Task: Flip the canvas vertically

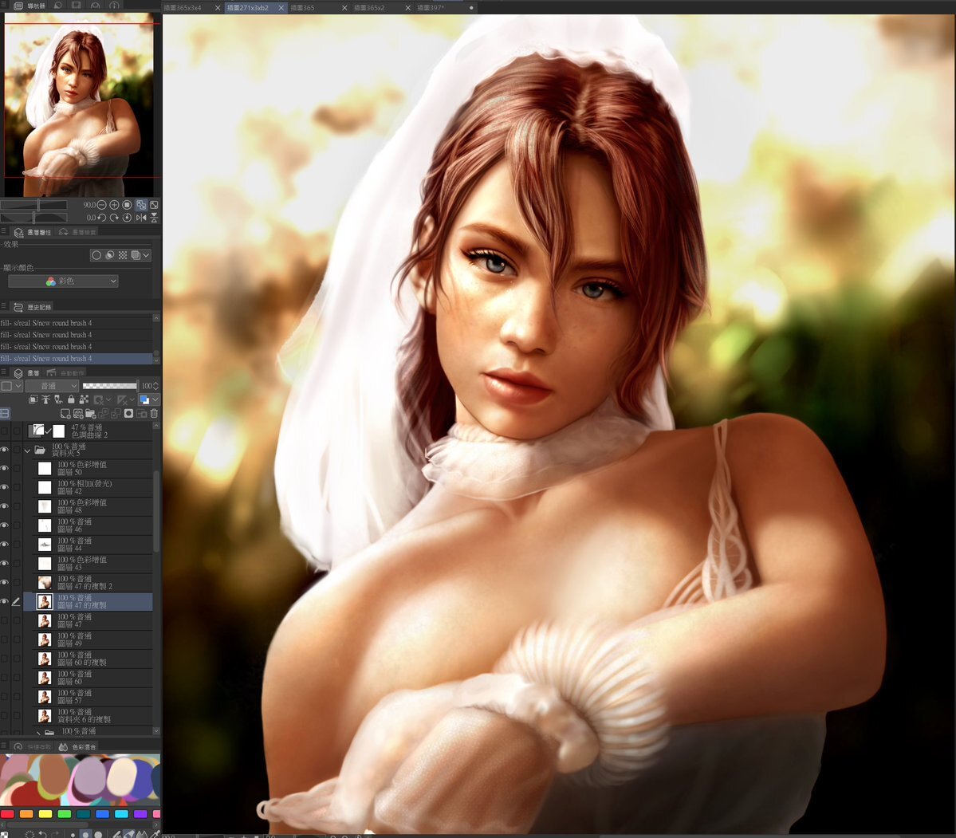Action: tap(154, 218)
